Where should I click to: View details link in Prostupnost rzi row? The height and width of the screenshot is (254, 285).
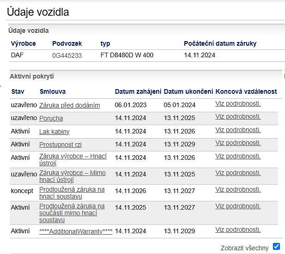[x=238, y=143]
